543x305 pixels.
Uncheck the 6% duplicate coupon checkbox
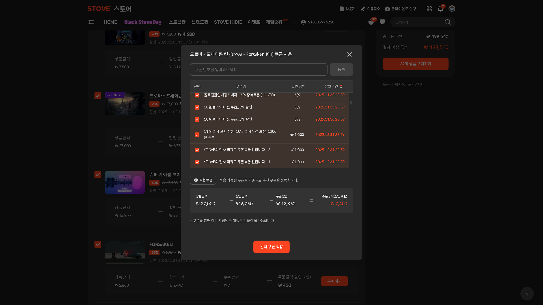tap(197, 95)
